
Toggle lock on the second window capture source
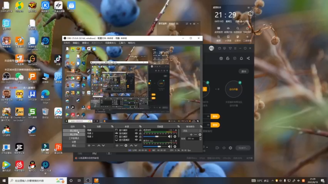click(140, 137)
